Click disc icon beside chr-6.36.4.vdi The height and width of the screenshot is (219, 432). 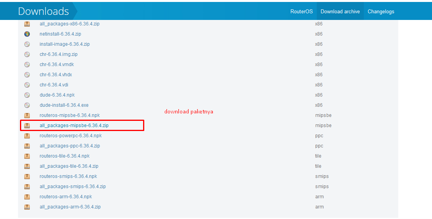(x=27, y=85)
